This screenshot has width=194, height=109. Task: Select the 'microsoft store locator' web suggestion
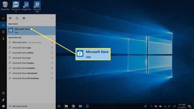(31, 63)
